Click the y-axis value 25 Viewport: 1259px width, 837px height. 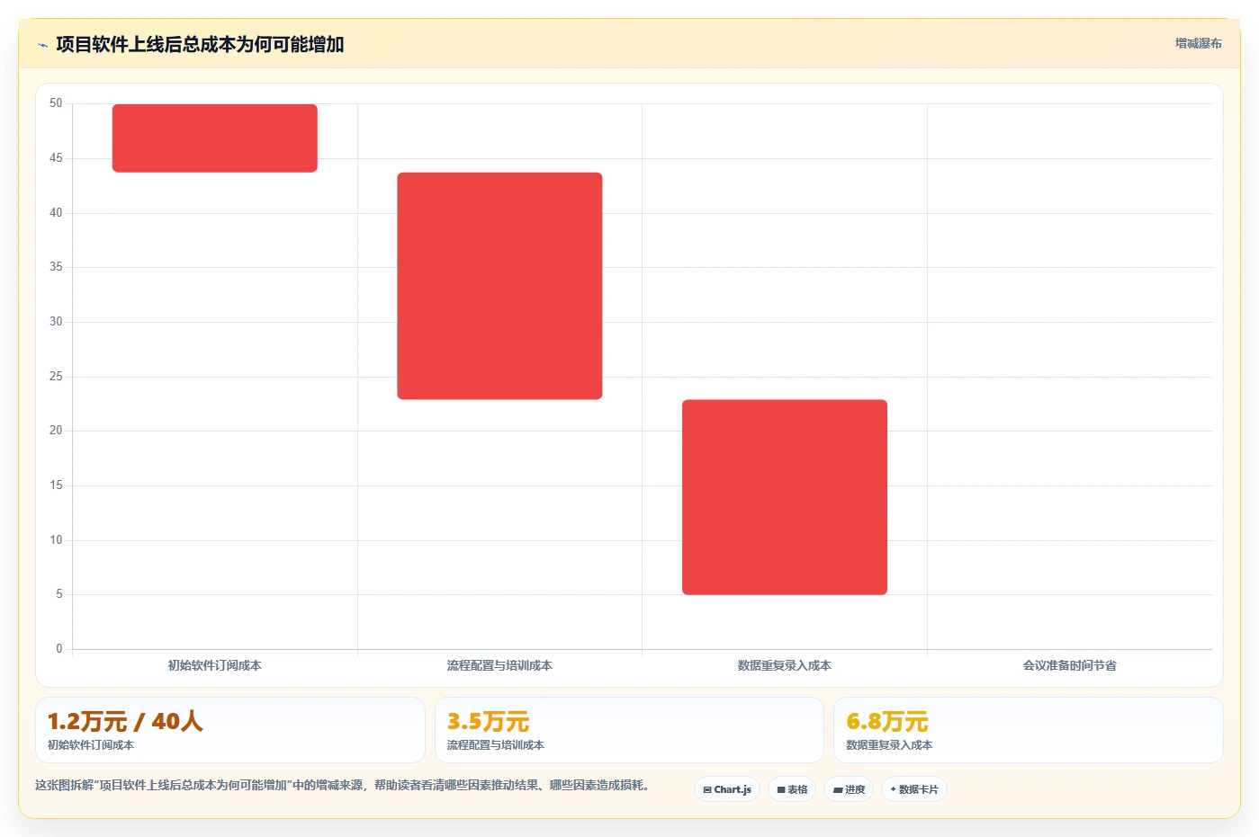[x=56, y=376]
